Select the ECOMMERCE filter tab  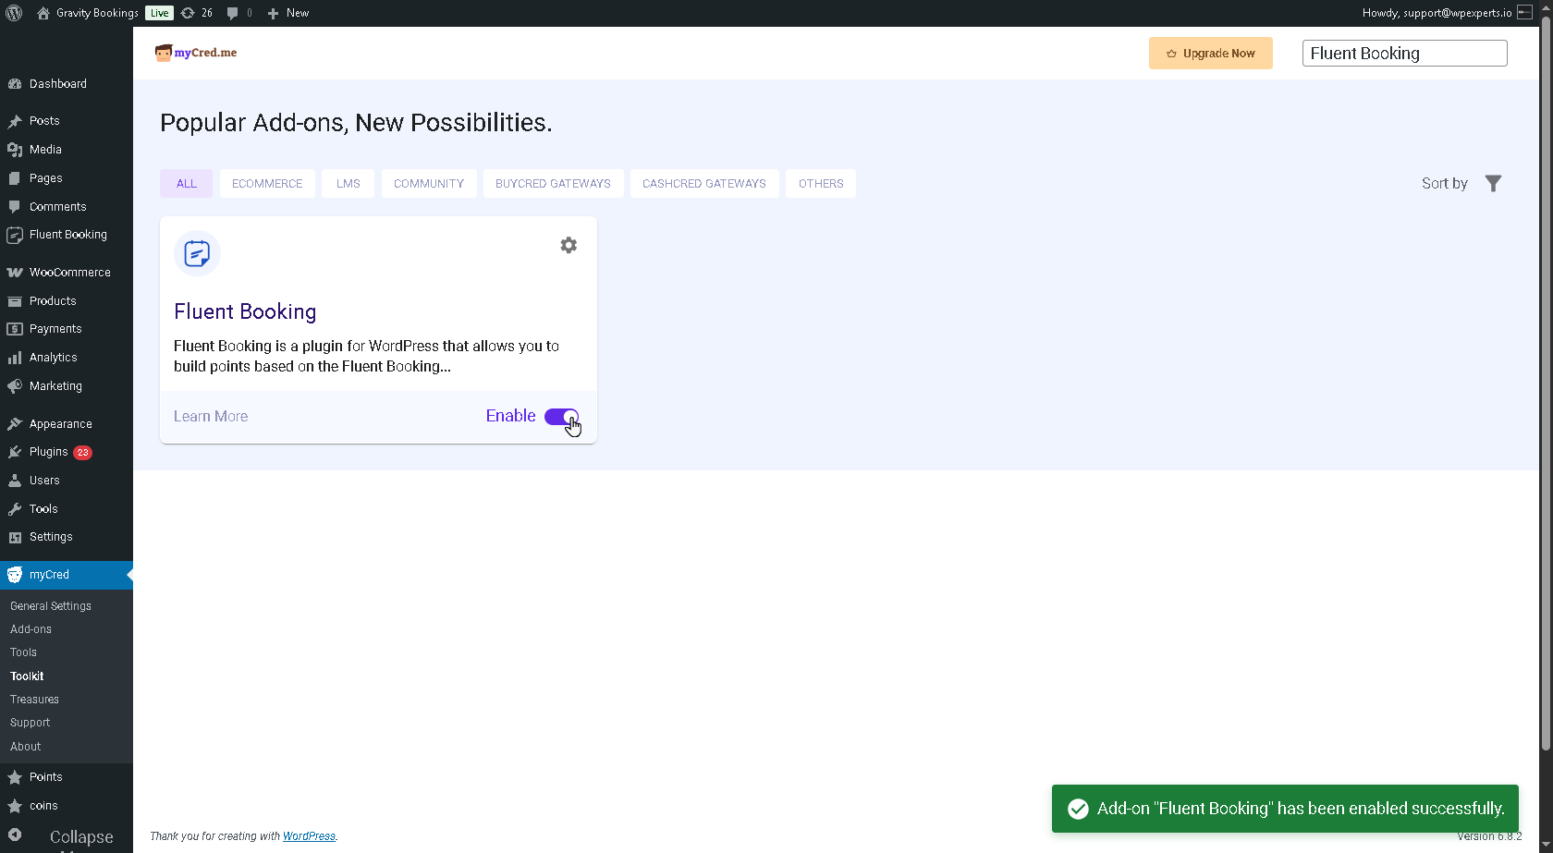click(x=267, y=183)
